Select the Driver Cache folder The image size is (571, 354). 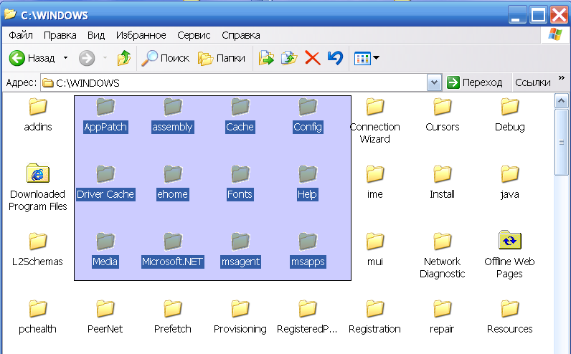105,183
